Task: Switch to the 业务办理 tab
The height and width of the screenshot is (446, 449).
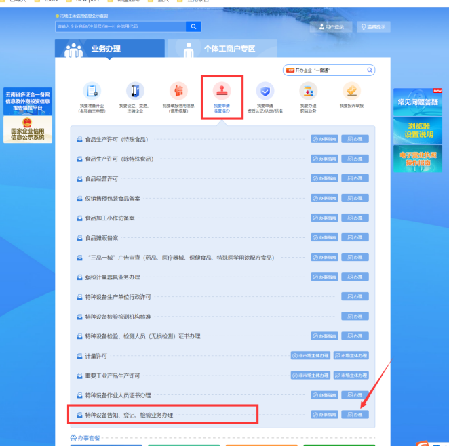Action: pyautogui.click(x=110, y=49)
